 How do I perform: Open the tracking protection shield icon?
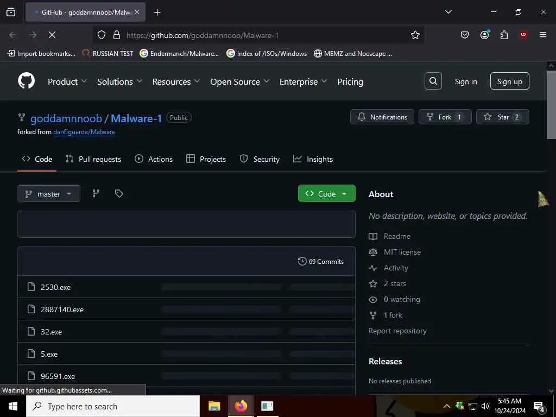point(102,35)
